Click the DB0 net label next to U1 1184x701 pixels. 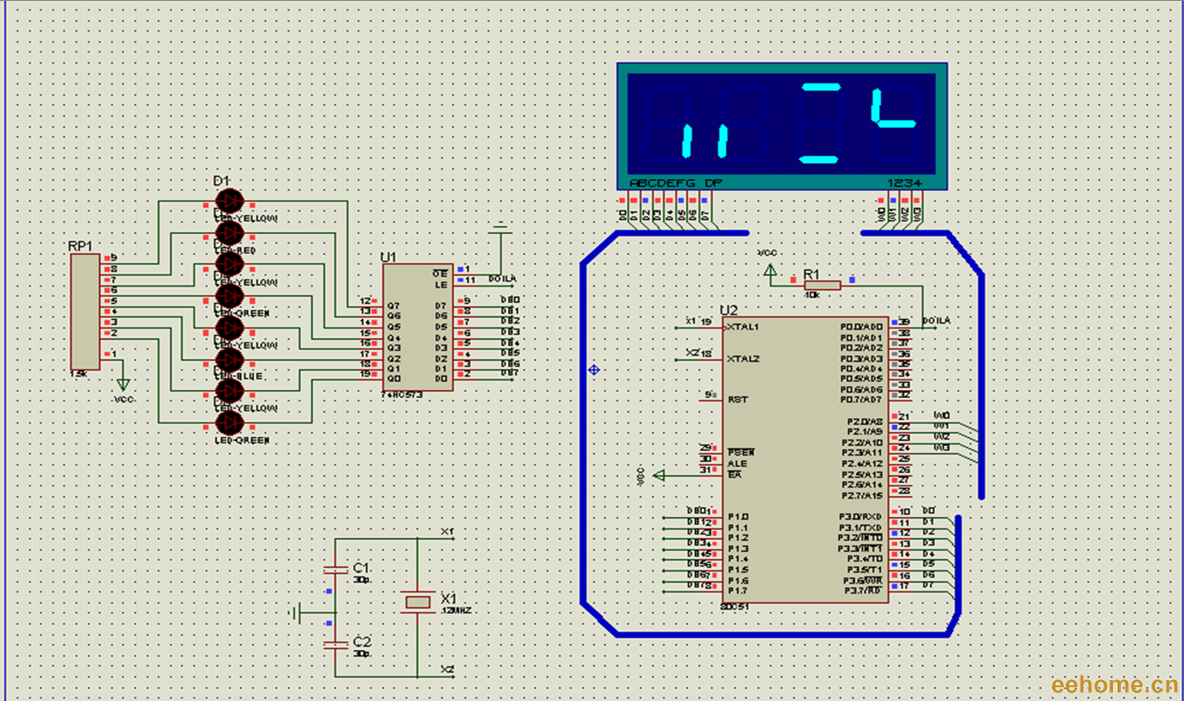click(x=510, y=300)
